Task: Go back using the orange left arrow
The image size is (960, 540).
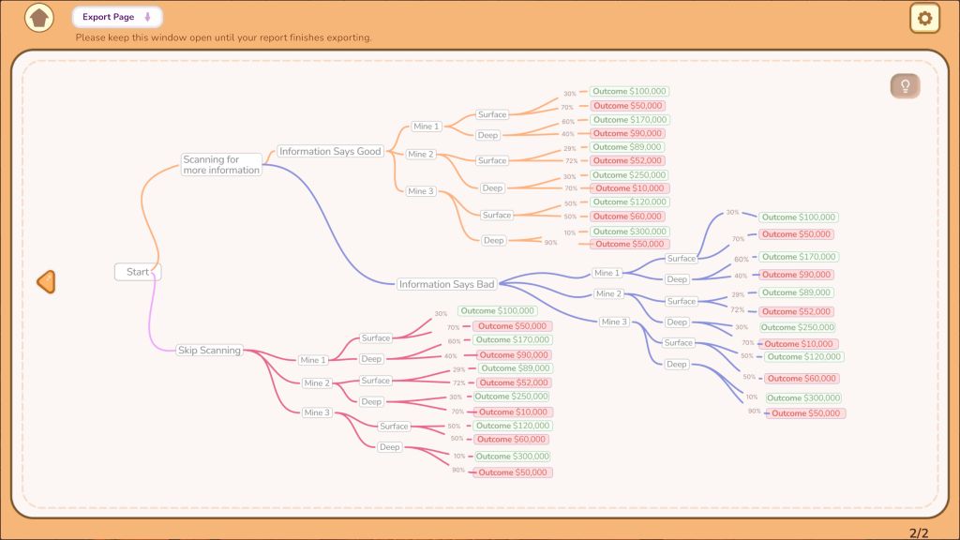Action: tap(45, 281)
